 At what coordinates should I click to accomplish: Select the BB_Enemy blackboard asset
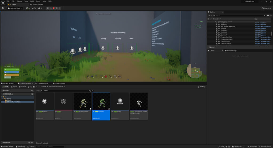(x=63, y=106)
